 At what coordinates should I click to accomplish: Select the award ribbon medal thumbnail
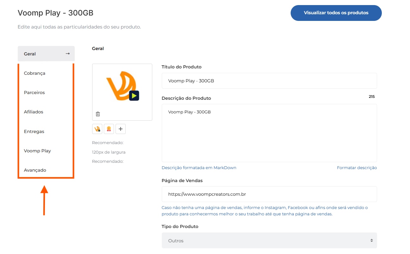(109, 129)
